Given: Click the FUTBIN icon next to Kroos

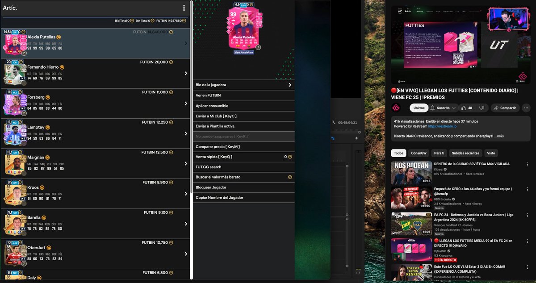Looking at the screenshot, I should tap(42, 187).
